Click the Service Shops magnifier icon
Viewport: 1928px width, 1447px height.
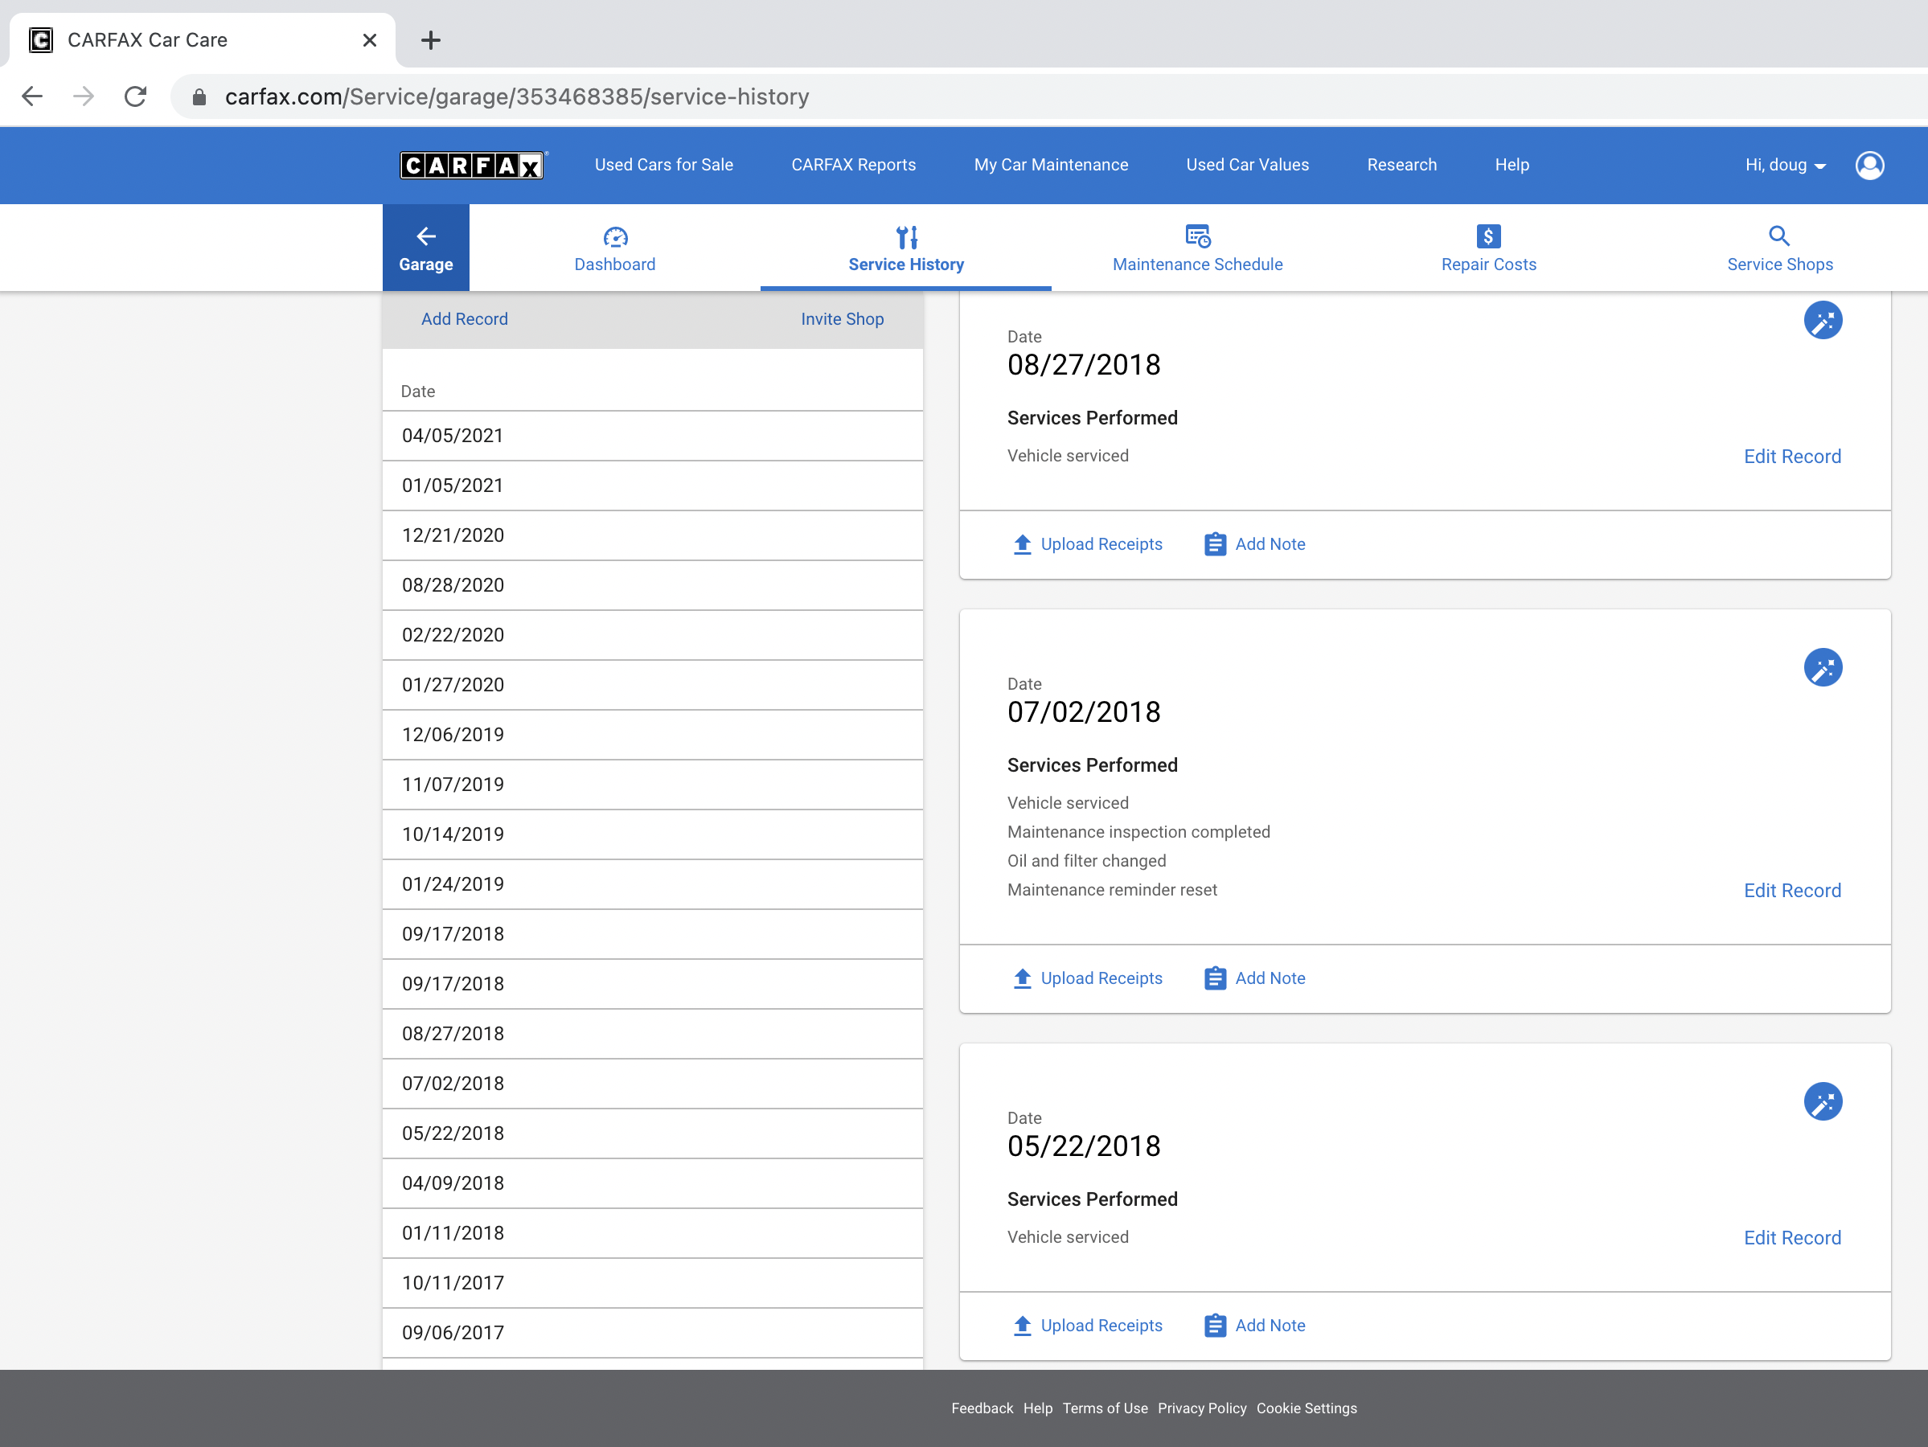coord(1779,236)
